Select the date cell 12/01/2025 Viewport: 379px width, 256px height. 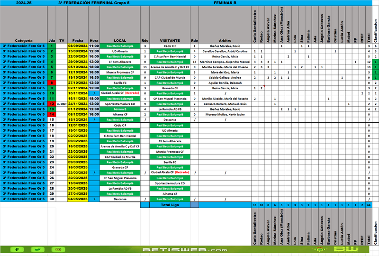tap(78, 125)
